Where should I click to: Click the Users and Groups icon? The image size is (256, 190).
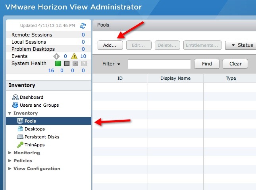click(x=15, y=105)
